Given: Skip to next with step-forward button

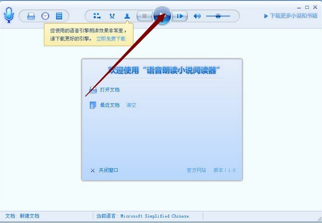Looking at the screenshot, I should [180, 16].
